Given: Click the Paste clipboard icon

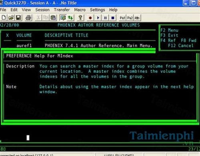Looking at the screenshot, I should tap(53, 18).
